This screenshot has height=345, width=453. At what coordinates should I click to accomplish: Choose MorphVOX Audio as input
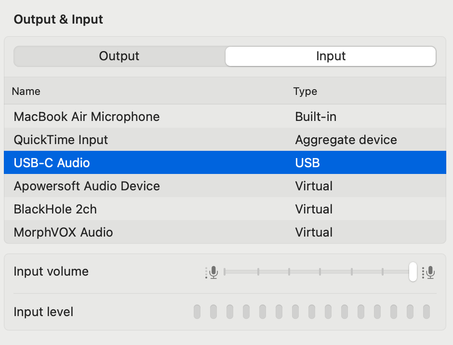click(x=63, y=232)
